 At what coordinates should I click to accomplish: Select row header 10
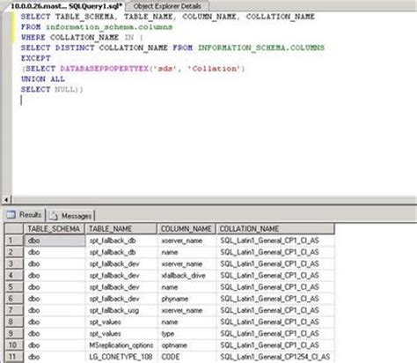point(14,345)
